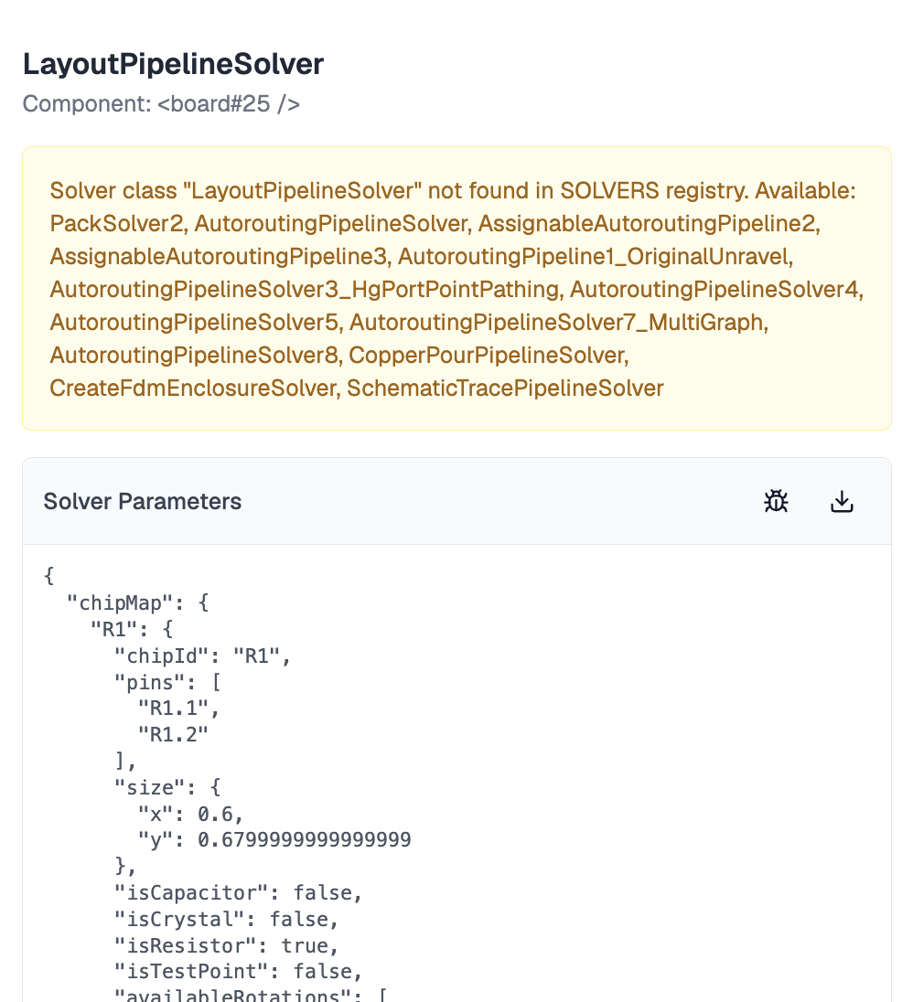Click the LayoutPipelineSolver heading
The image size is (913, 1002).
click(173, 64)
